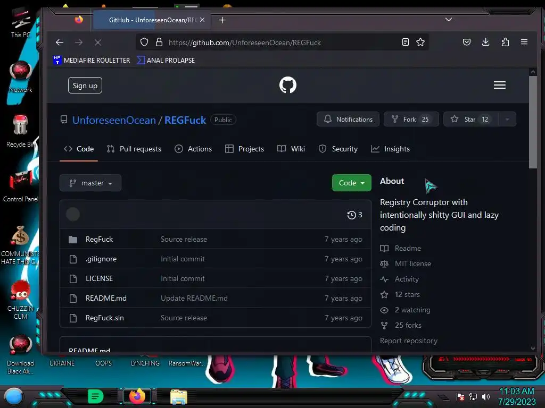Close the GitHub tab

(202, 20)
